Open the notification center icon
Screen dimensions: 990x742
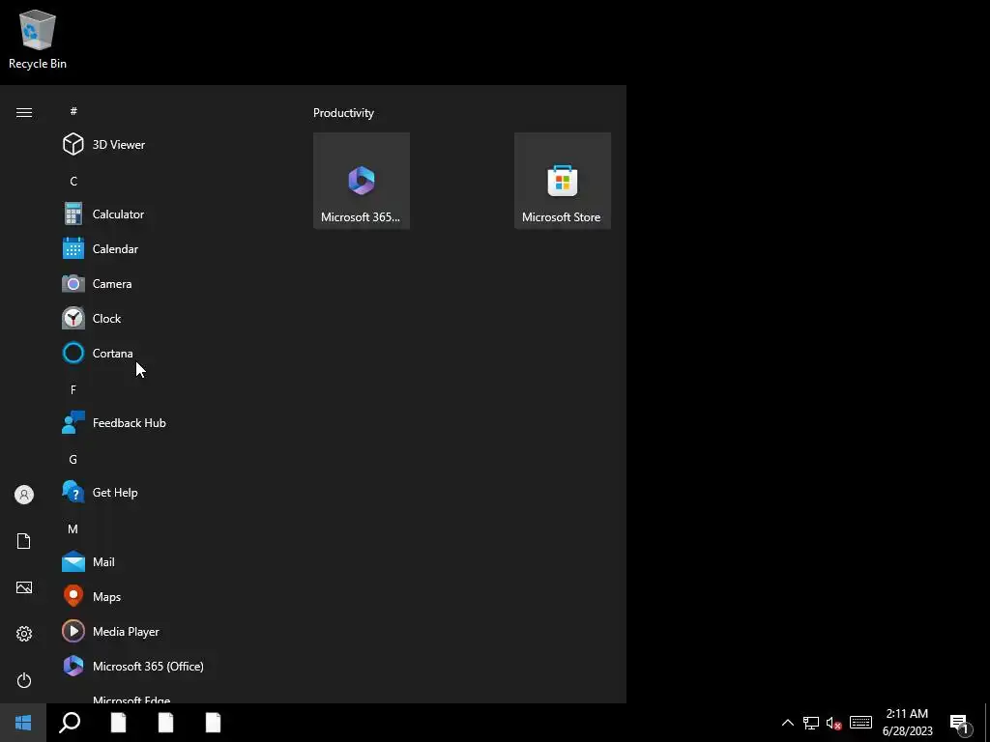(961, 725)
